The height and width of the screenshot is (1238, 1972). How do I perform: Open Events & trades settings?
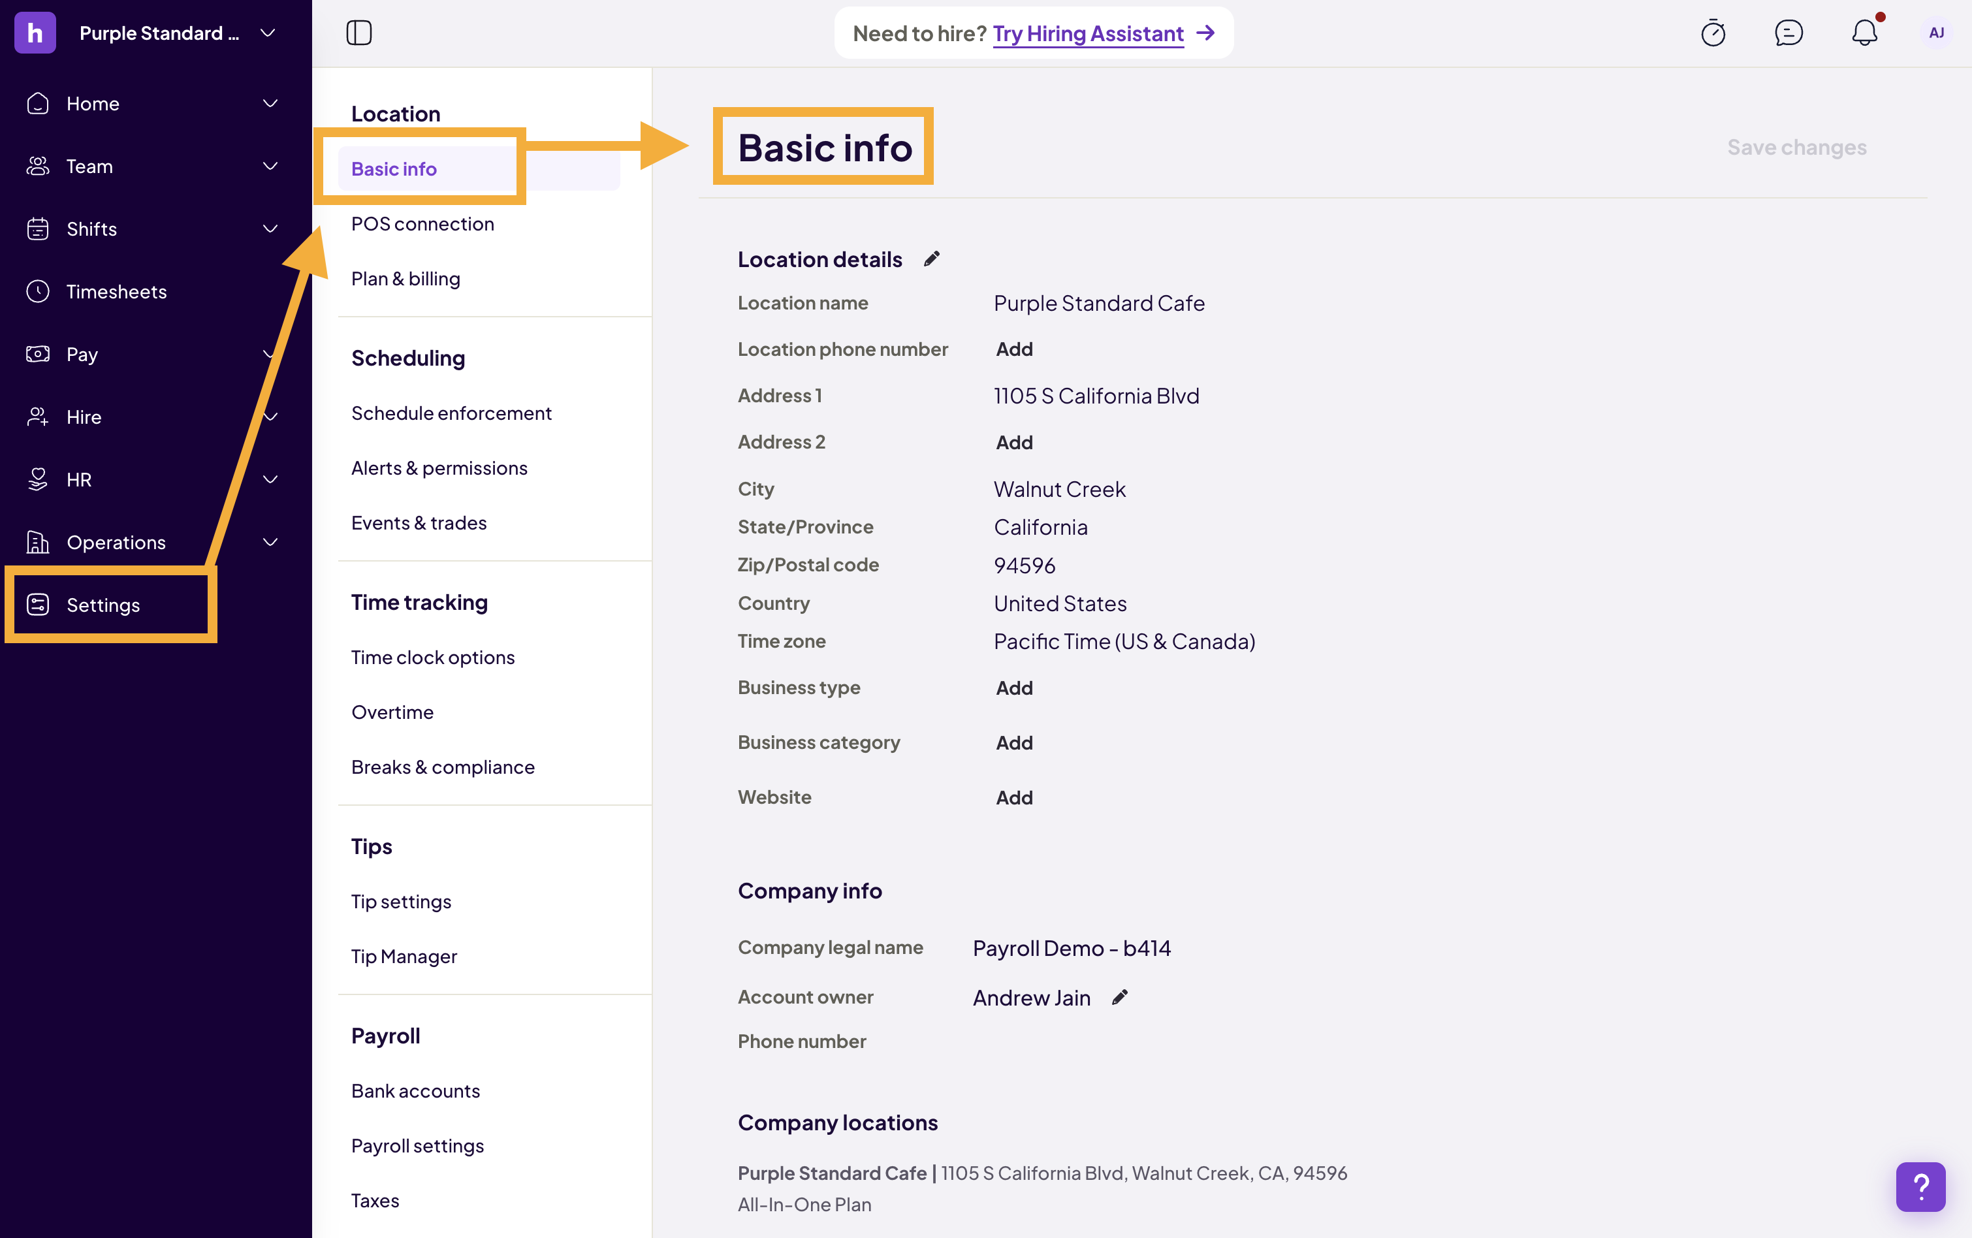[419, 522]
